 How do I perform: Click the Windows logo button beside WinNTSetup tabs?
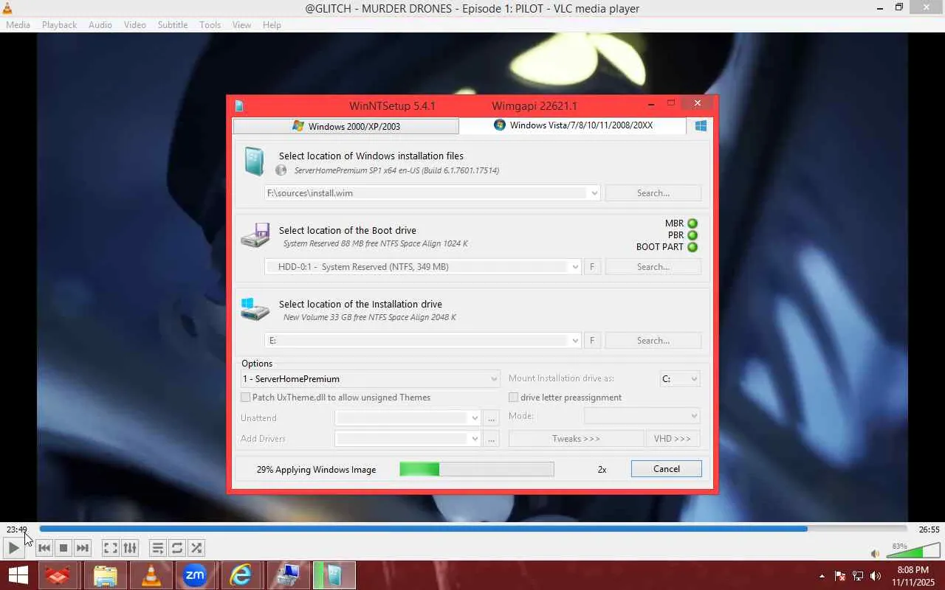(x=701, y=126)
